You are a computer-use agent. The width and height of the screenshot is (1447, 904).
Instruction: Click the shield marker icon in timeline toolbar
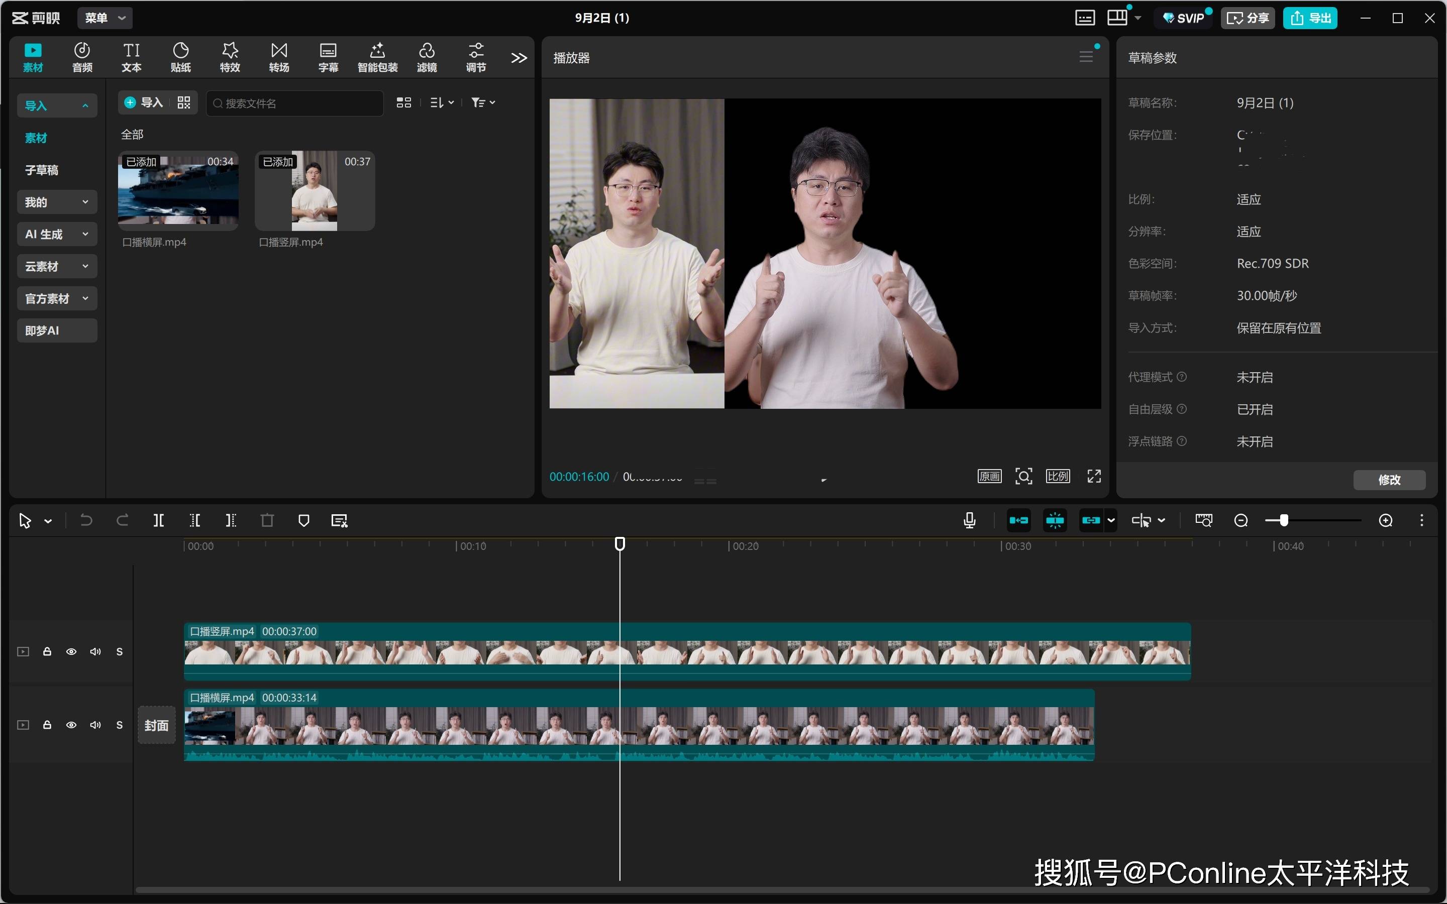pyautogui.click(x=304, y=521)
